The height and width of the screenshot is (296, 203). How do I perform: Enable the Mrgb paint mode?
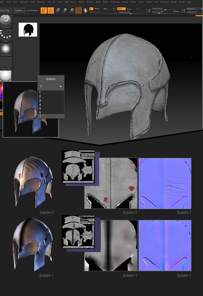[x=96, y=9]
